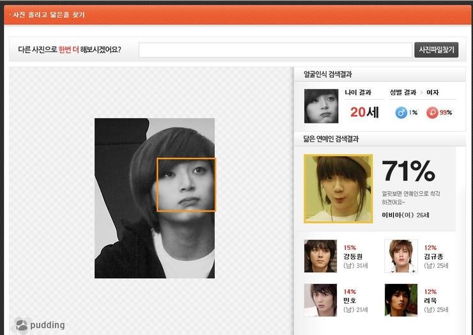This screenshot has width=473, height=335.
Task: Select the 강동원 15% thumbnail
Action: click(320, 256)
